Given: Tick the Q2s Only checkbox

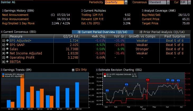Looking at the screenshot, I should (73, 70).
